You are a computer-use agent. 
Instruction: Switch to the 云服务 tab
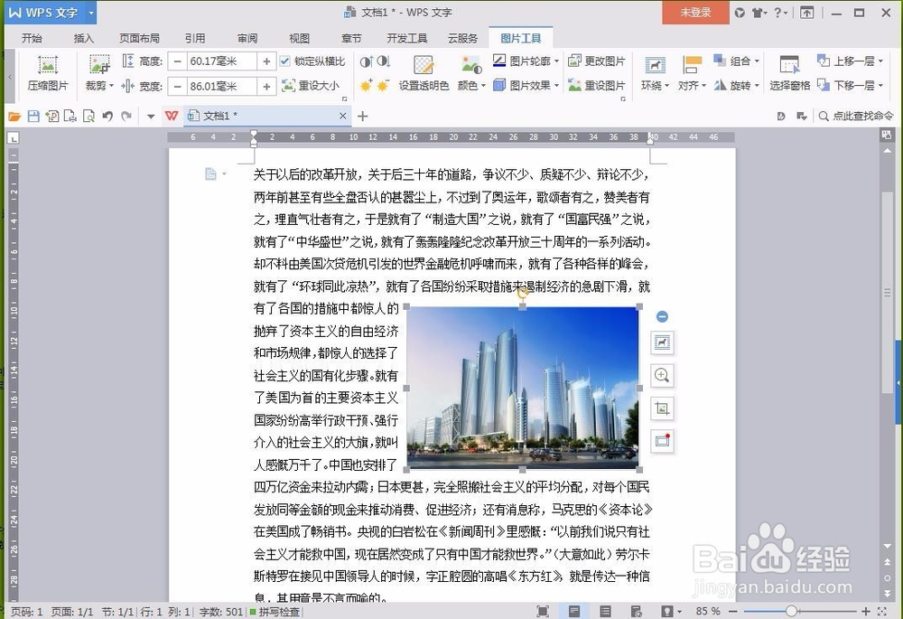coord(463,38)
